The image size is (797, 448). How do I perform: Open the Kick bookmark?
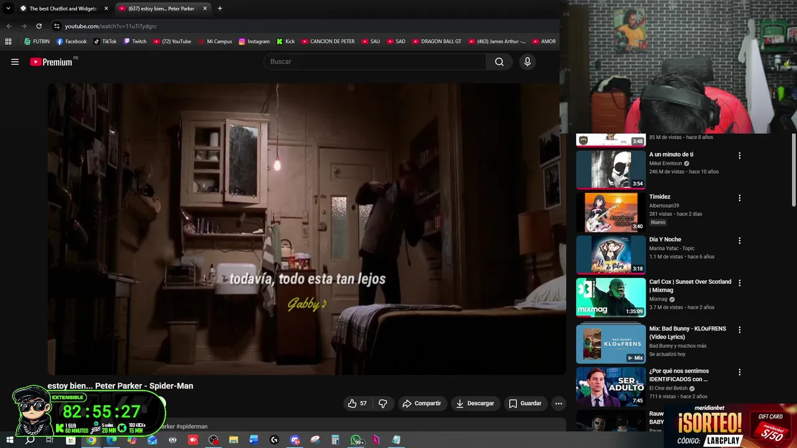(286, 42)
